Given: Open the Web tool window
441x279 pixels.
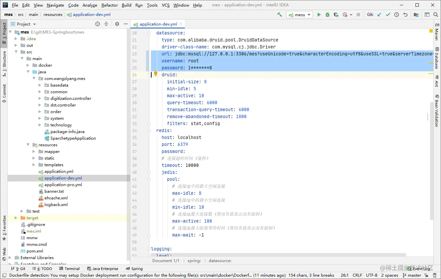Looking at the screenshot, I should 4,254.
